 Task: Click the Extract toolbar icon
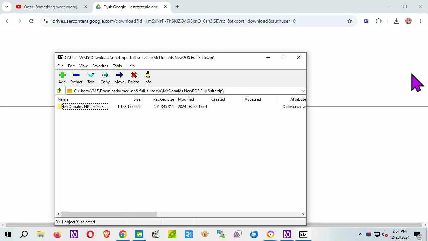pos(76,78)
